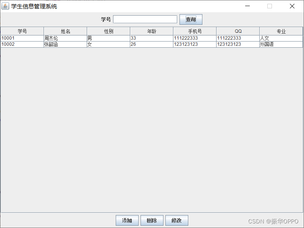Select the age cell 33
The width and height of the screenshot is (304, 228).
pos(152,38)
